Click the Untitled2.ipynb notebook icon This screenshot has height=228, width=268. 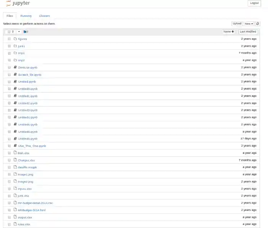coord(15,103)
